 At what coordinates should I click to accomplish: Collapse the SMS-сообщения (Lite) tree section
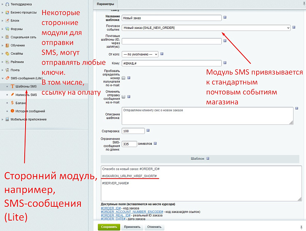click(3, 78)
